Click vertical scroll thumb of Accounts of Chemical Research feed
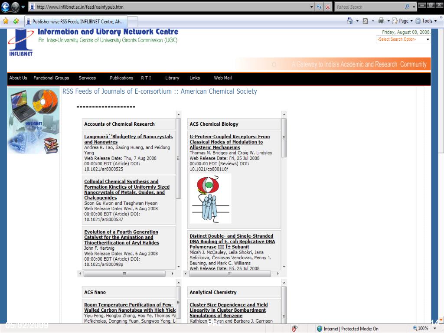The width and height of the screenshot is (444, 333). [178, 158]
